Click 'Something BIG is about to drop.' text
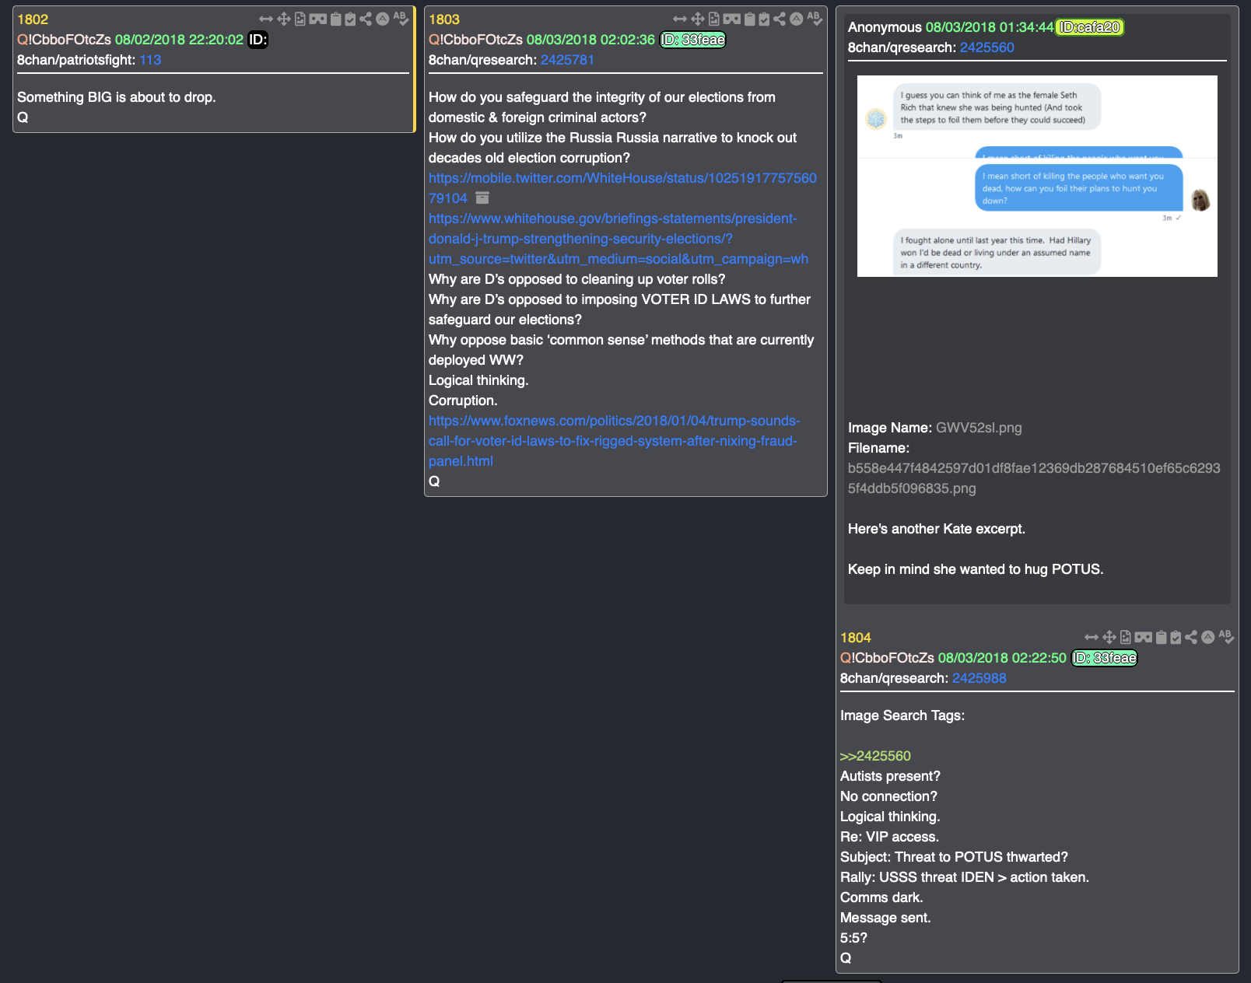 tap(117, 97)
